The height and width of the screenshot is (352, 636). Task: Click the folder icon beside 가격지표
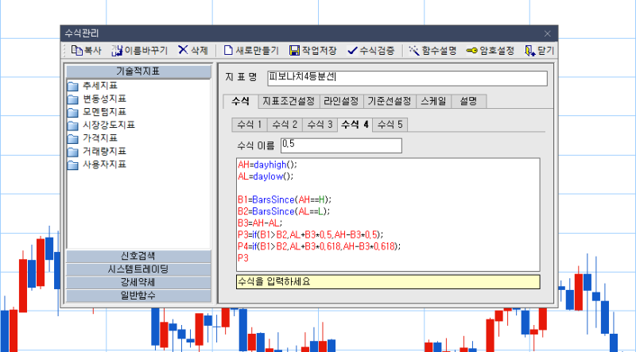(x=72, y=138)
